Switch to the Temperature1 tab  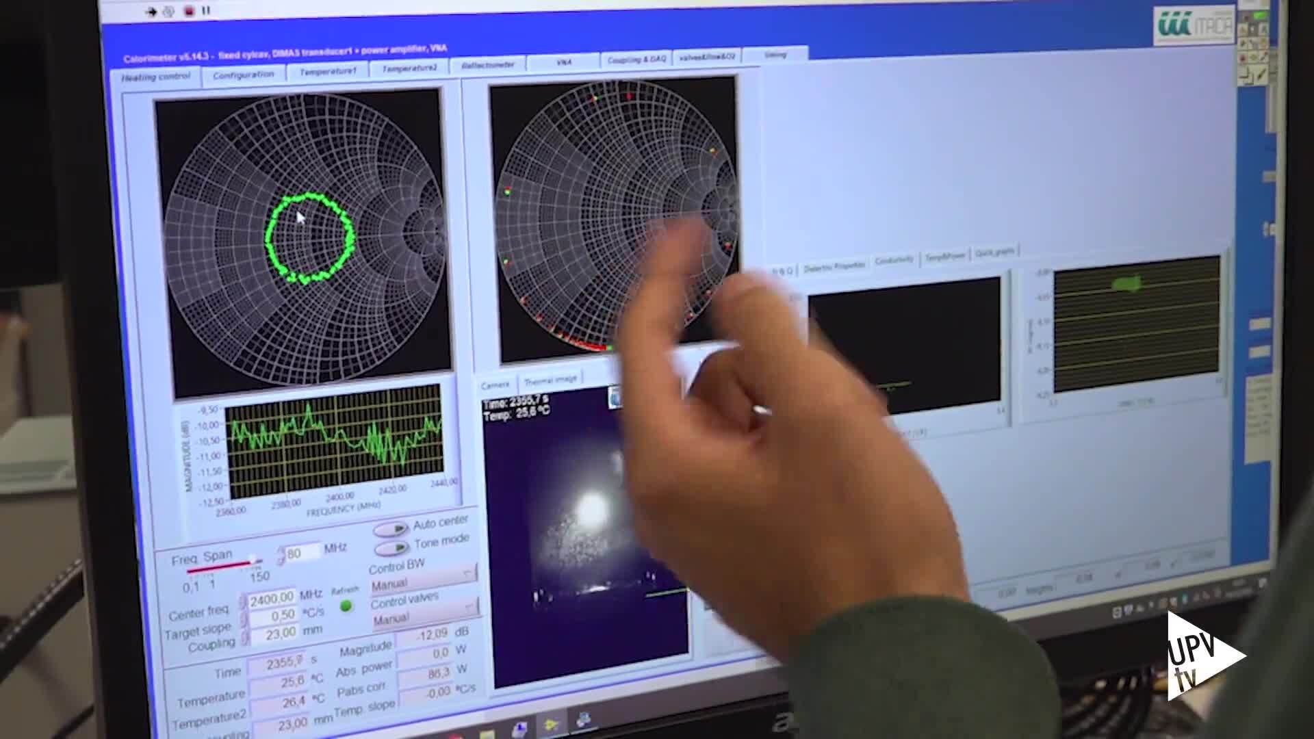click(x=328, y=71)
